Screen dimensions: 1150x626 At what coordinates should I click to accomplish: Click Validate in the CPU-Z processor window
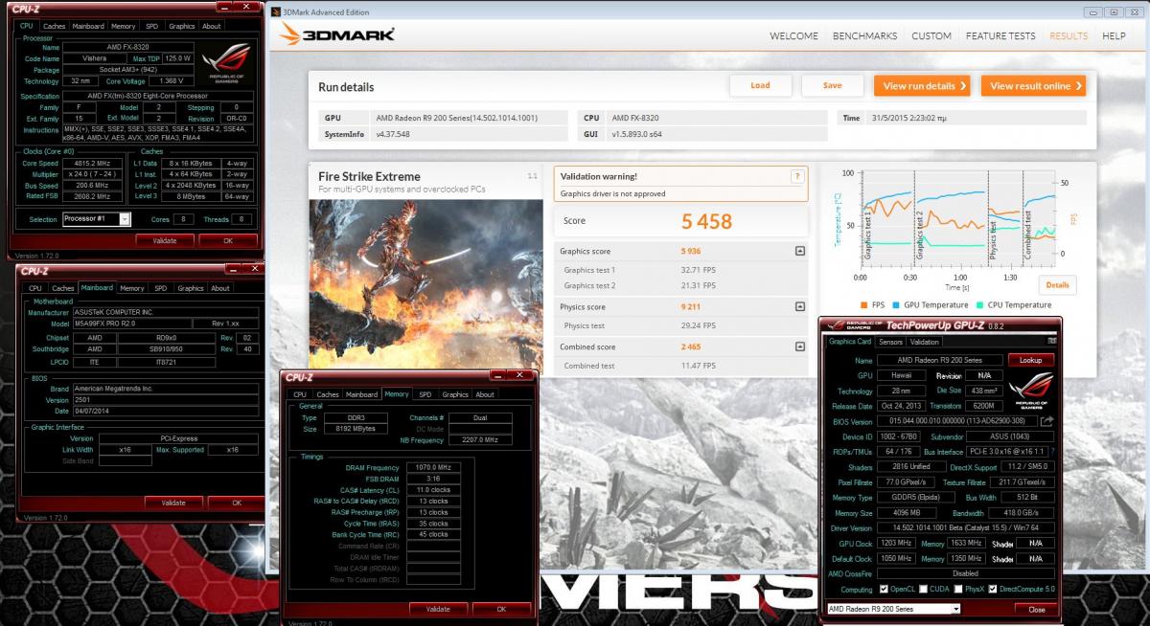click(x=165, y=240)
